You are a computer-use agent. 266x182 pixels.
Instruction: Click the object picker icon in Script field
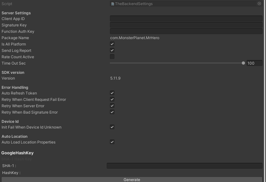259,4
